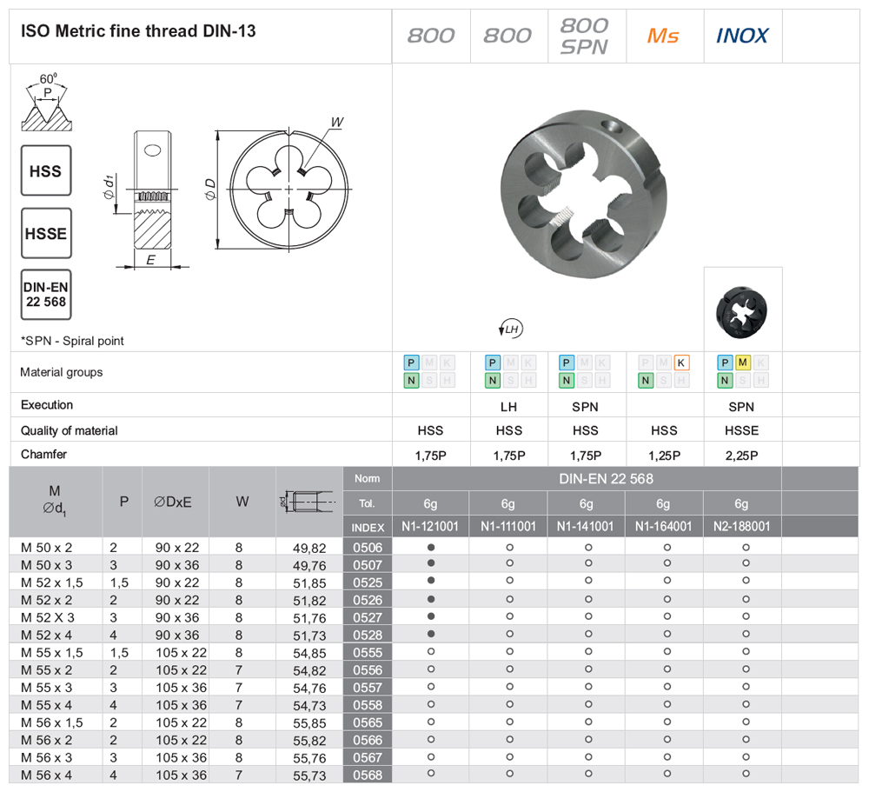Click the HSS square badge icon
Screen dimensions: 869x792
46,170
